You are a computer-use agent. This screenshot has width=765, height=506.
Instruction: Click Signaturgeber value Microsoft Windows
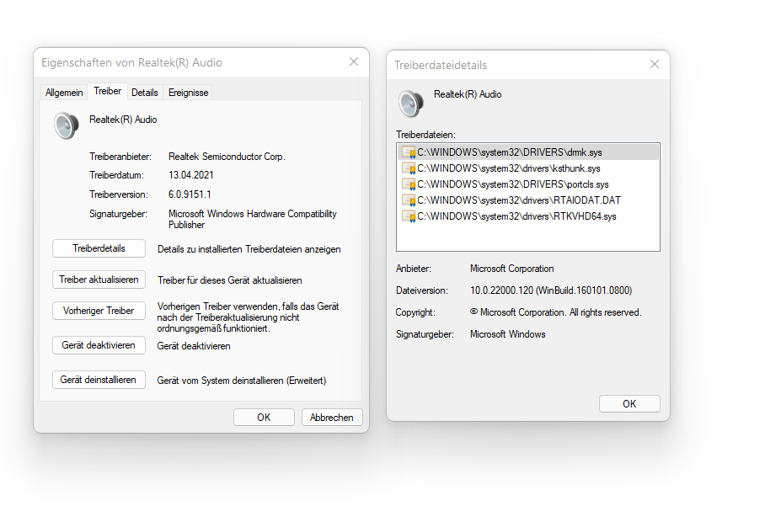click(507, 334)
